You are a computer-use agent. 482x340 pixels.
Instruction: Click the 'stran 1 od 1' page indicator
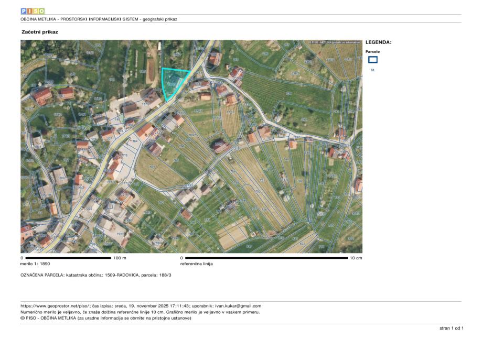(x=451, y=328)
